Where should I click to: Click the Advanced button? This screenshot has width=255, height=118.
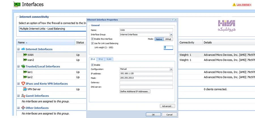click(x=167, y=106)
